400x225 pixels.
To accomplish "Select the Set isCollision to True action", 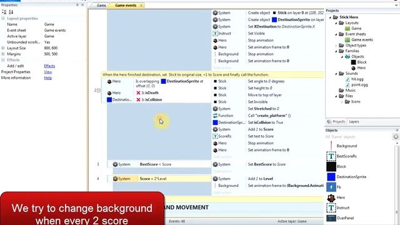I will (265, 122).
